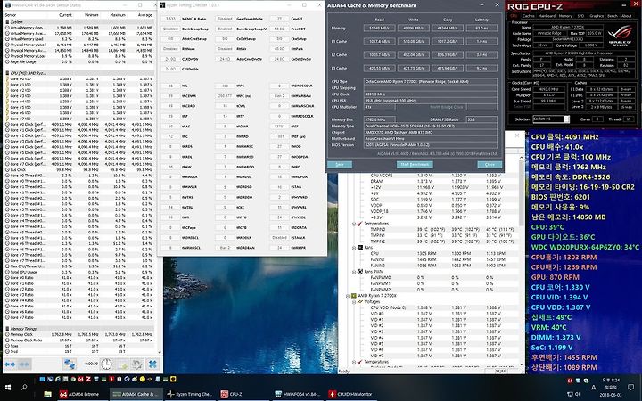Click Close button in AIDA64 benchmark
The width and height of the screenshot is (642, 401).
tap(490, 165)
